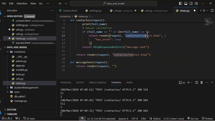Image resolution: width=215 pixels, height=121 pixels.
Task: Launch Go Live server button
Action: (193, 119)
